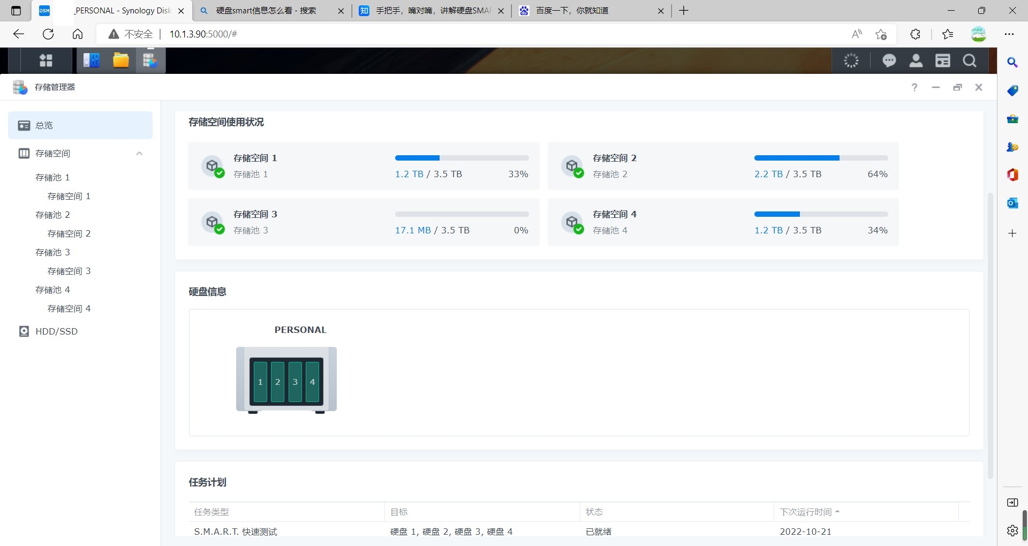The height and width of the screenshot is (546, 1028).
Task: Click the DSM notifications chat bubble icon
Action: point(889,61)
